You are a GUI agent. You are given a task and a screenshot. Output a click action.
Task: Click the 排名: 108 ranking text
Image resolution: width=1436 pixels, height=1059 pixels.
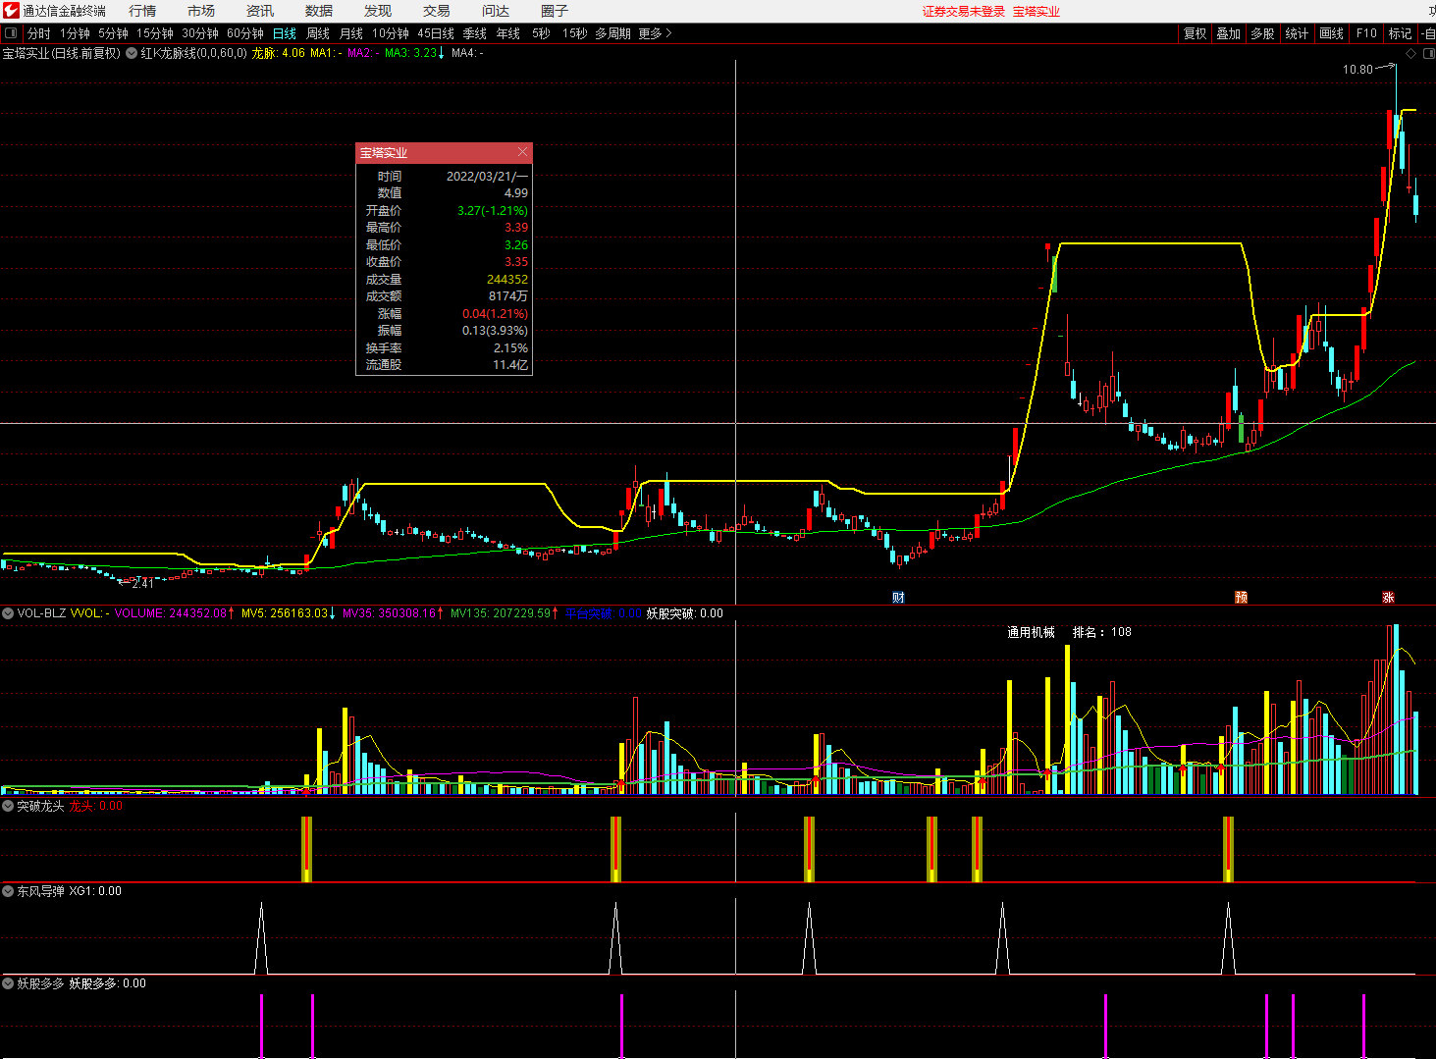(x=1102, y=632)
